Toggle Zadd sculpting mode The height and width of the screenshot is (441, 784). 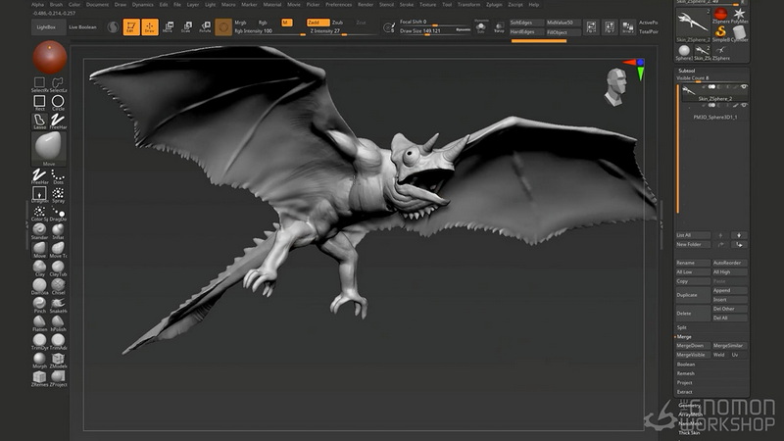[x=318, y=23]
